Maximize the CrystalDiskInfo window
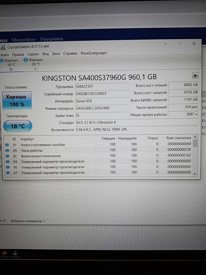206x275 pixels. [180, 44]
